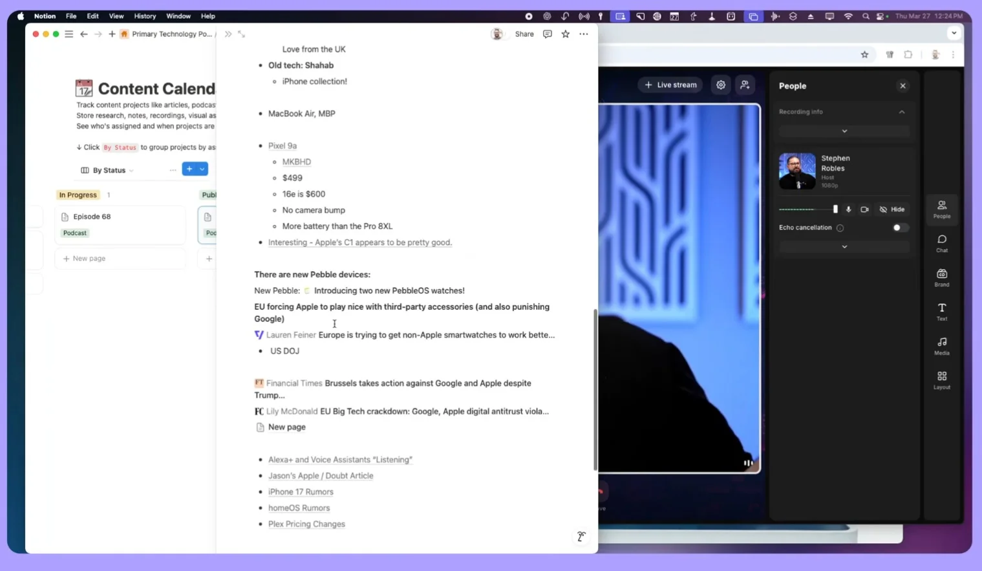Open the ChatGPT icon in the menu bar

pyautogui.click(x=547, y=16)
